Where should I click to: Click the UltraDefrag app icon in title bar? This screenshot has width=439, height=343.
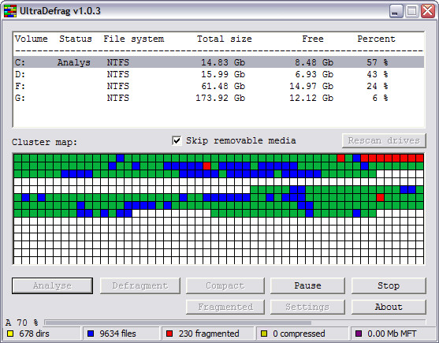[10, 11]
